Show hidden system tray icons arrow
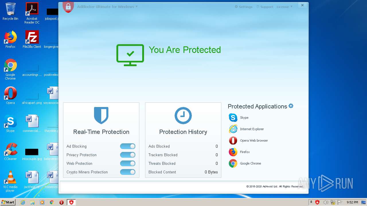The image size is (367, 206). 311,202
